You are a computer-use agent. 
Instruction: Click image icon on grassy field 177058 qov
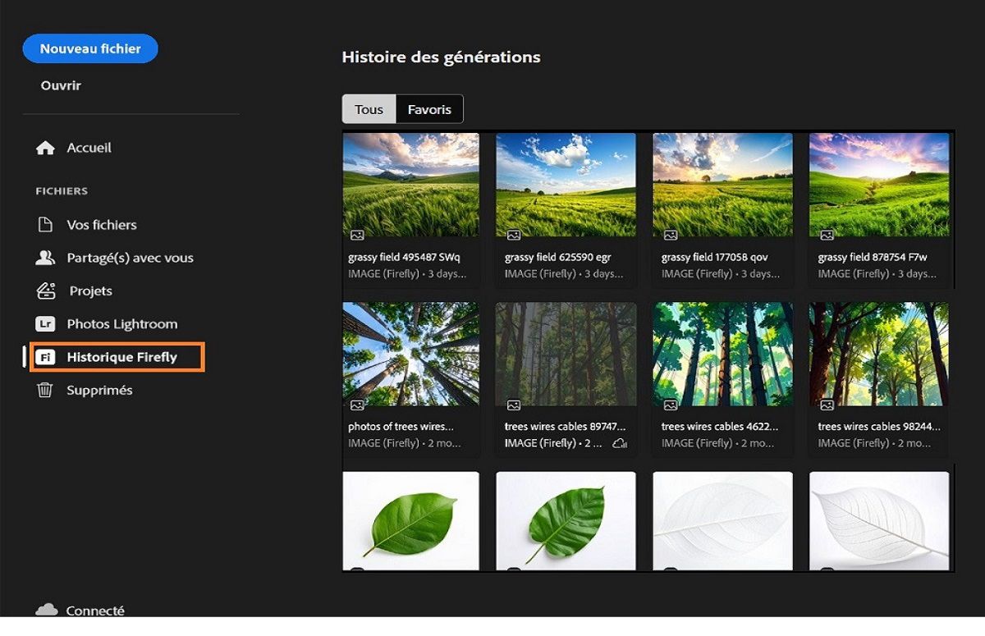671,235
